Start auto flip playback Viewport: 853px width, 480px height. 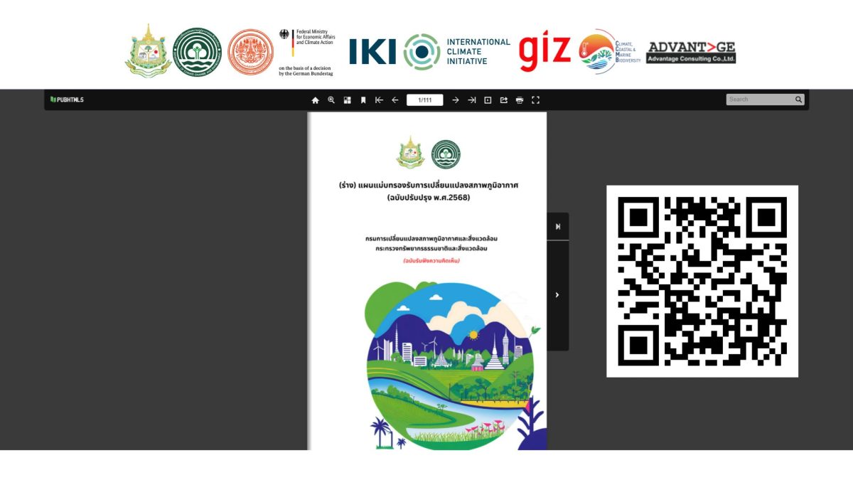pyautogui.click(x=488, y=100)
